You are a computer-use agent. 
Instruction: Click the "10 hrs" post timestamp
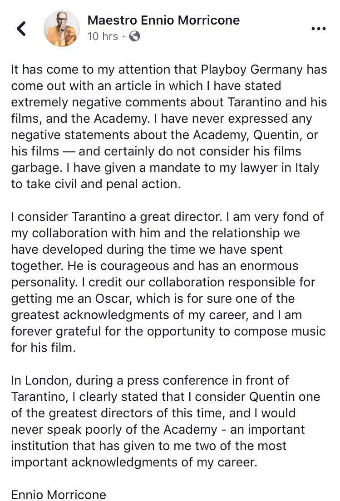tap(102, 36)
